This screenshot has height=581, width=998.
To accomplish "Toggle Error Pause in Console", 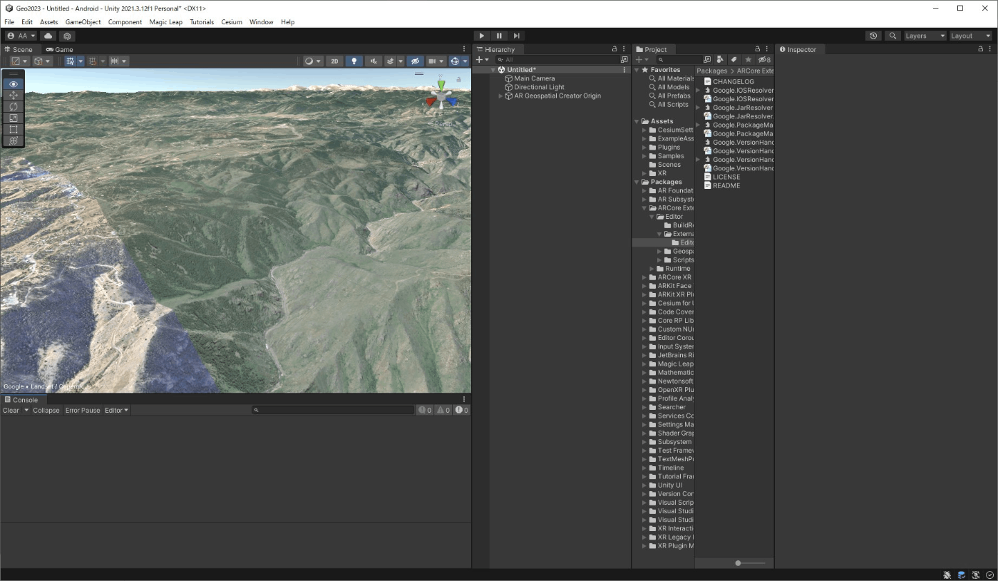I will (x=83, y=410).
